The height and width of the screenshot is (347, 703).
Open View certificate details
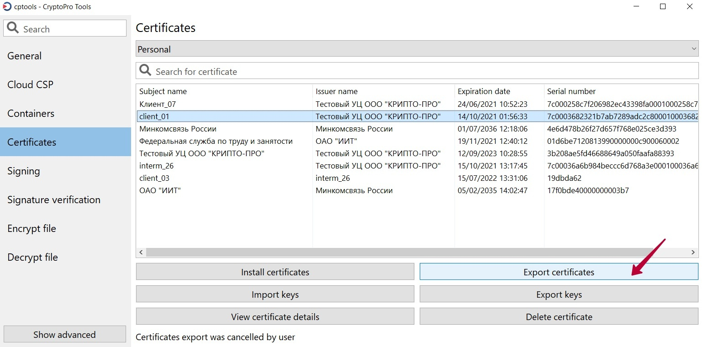275,316
